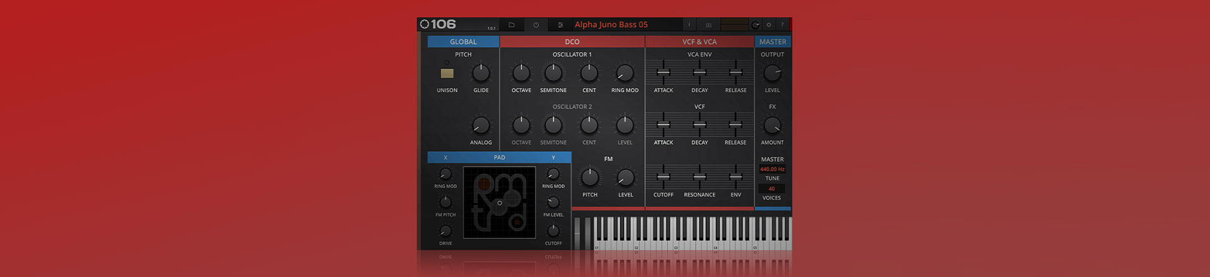Play the C5 key on keyboard
This screenshot has height=277, width=1210.
click(755, 246)
